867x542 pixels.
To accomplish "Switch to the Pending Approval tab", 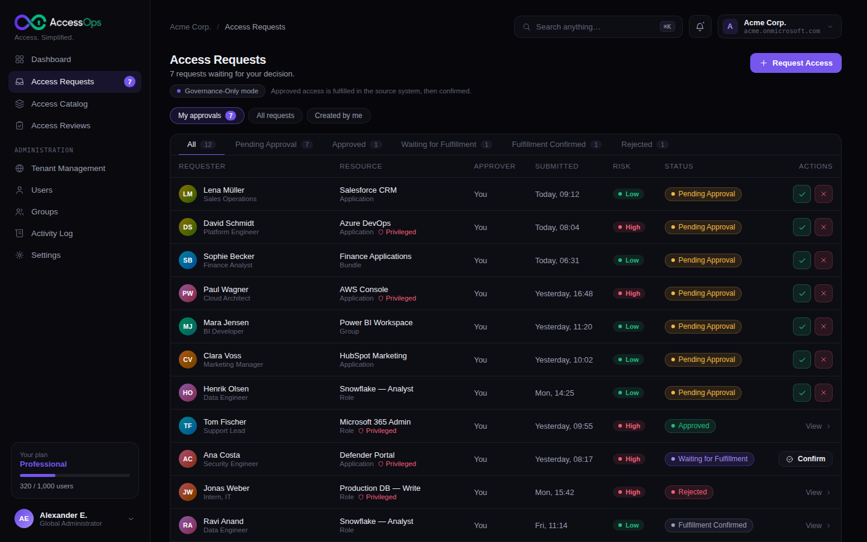I will coord(273,145).
